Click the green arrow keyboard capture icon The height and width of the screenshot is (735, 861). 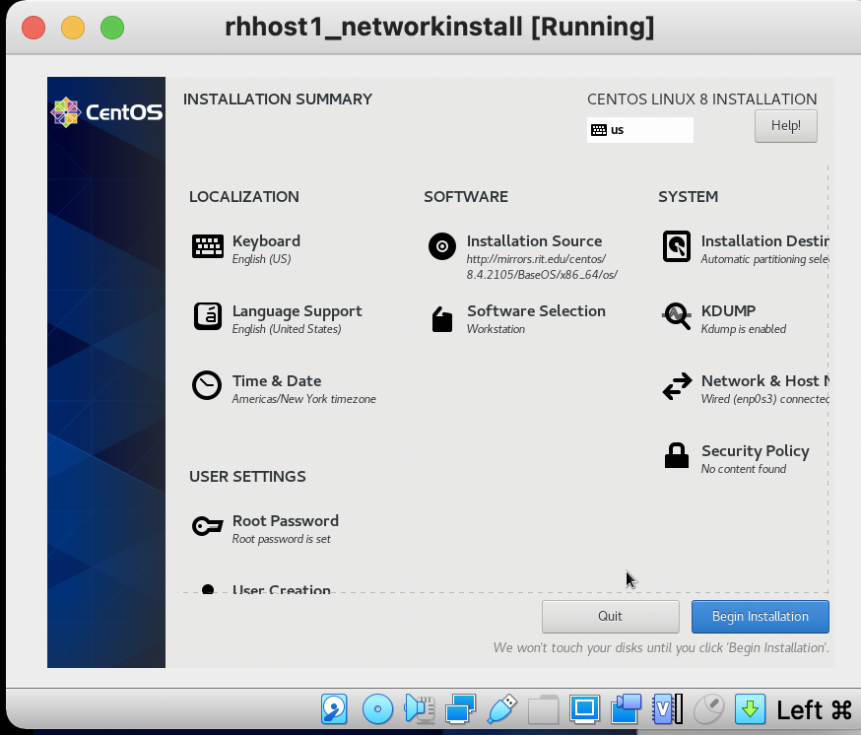click(750, 709)
